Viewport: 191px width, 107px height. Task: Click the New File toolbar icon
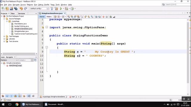pos(3,9)
